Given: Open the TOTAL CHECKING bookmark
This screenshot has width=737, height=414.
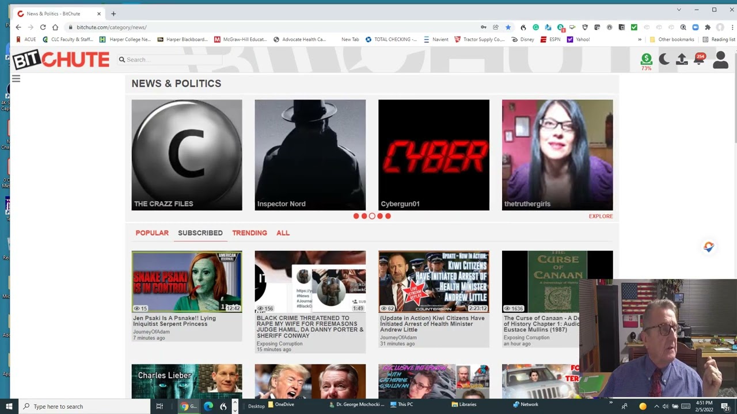Looking at the screenshot, I should click(391, 40).
